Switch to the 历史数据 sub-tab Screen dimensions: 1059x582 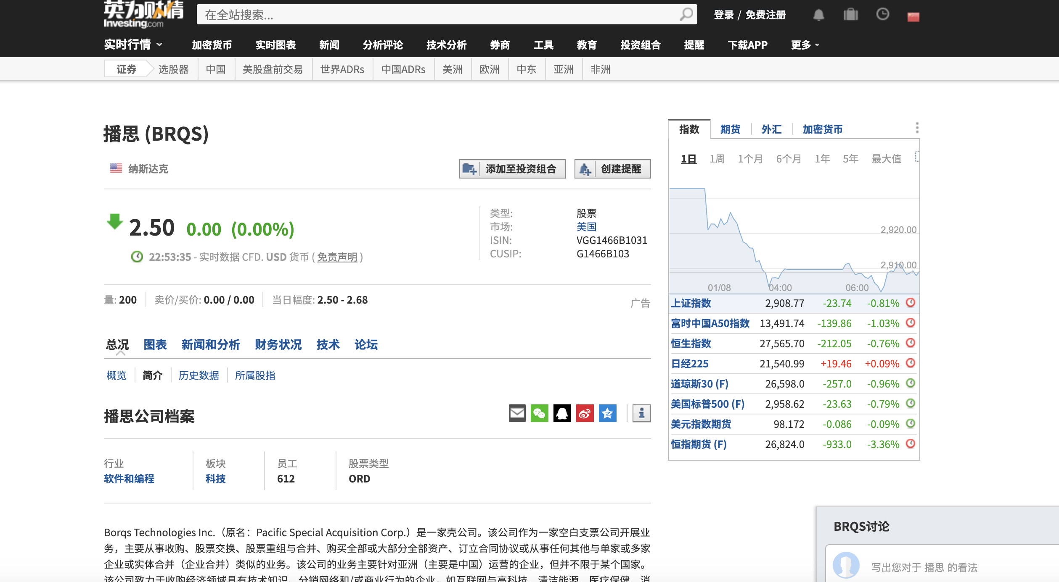coord(199,375)
